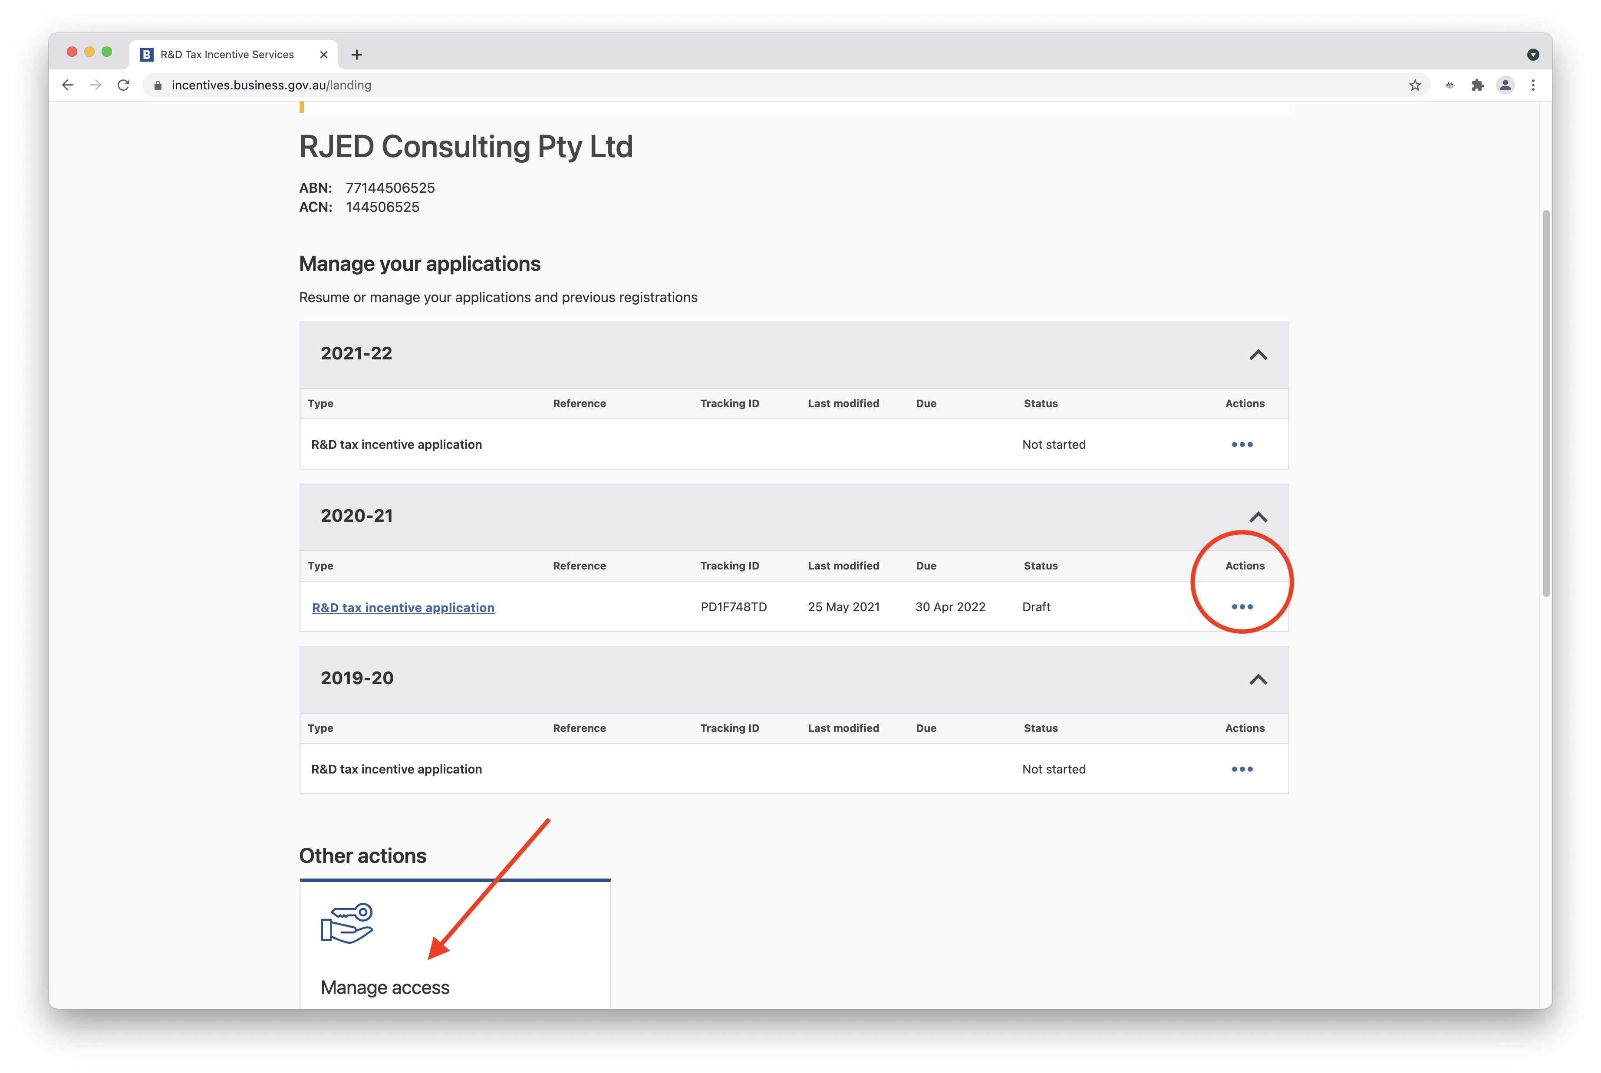Image resolution: width=1601 pixels, height=1073 pixels.
Task: Reload the page
Action: tap(123, 86)
